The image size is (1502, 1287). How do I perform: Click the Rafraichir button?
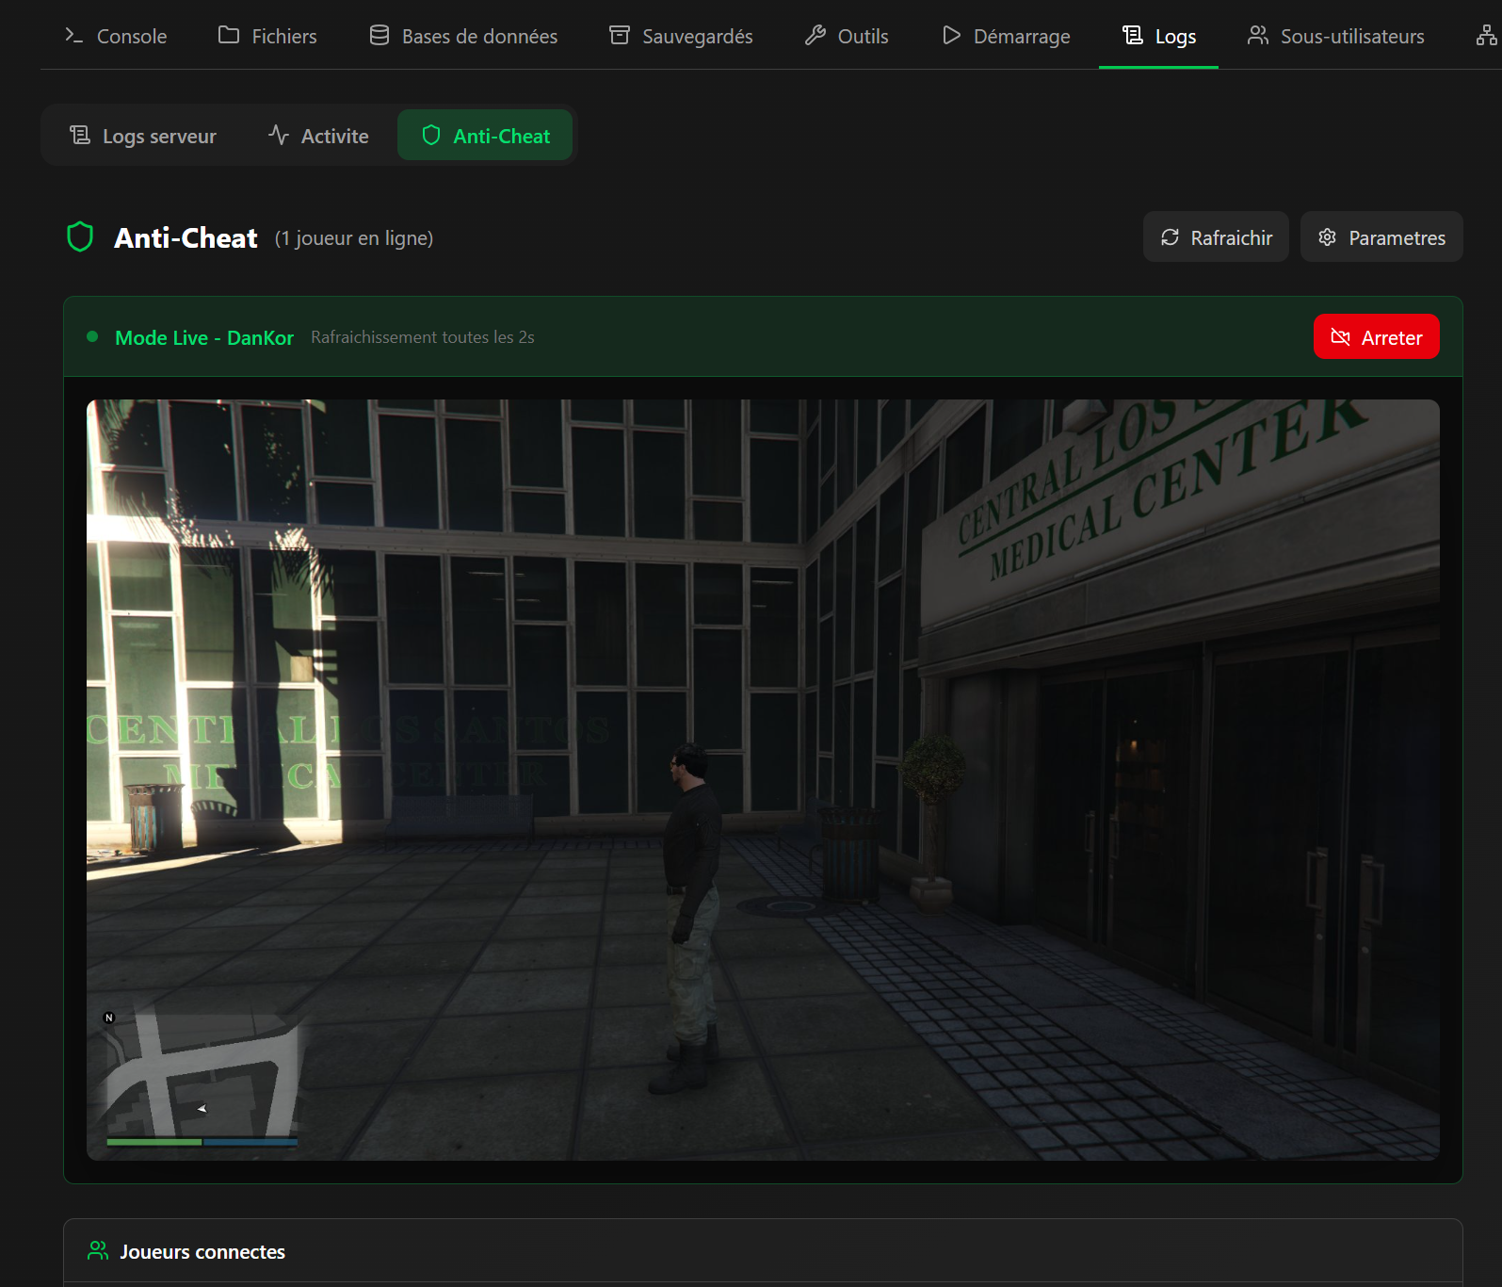pyautogui.click(x=1216, y=237)
